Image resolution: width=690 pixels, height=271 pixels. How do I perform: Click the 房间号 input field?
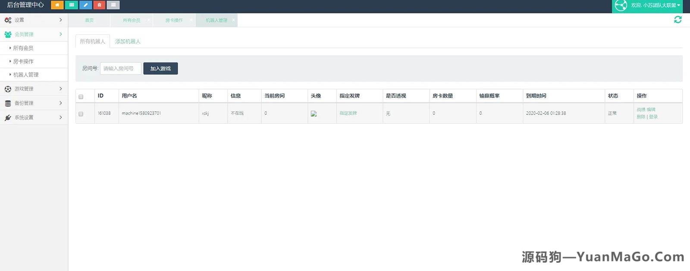[121, 68]
